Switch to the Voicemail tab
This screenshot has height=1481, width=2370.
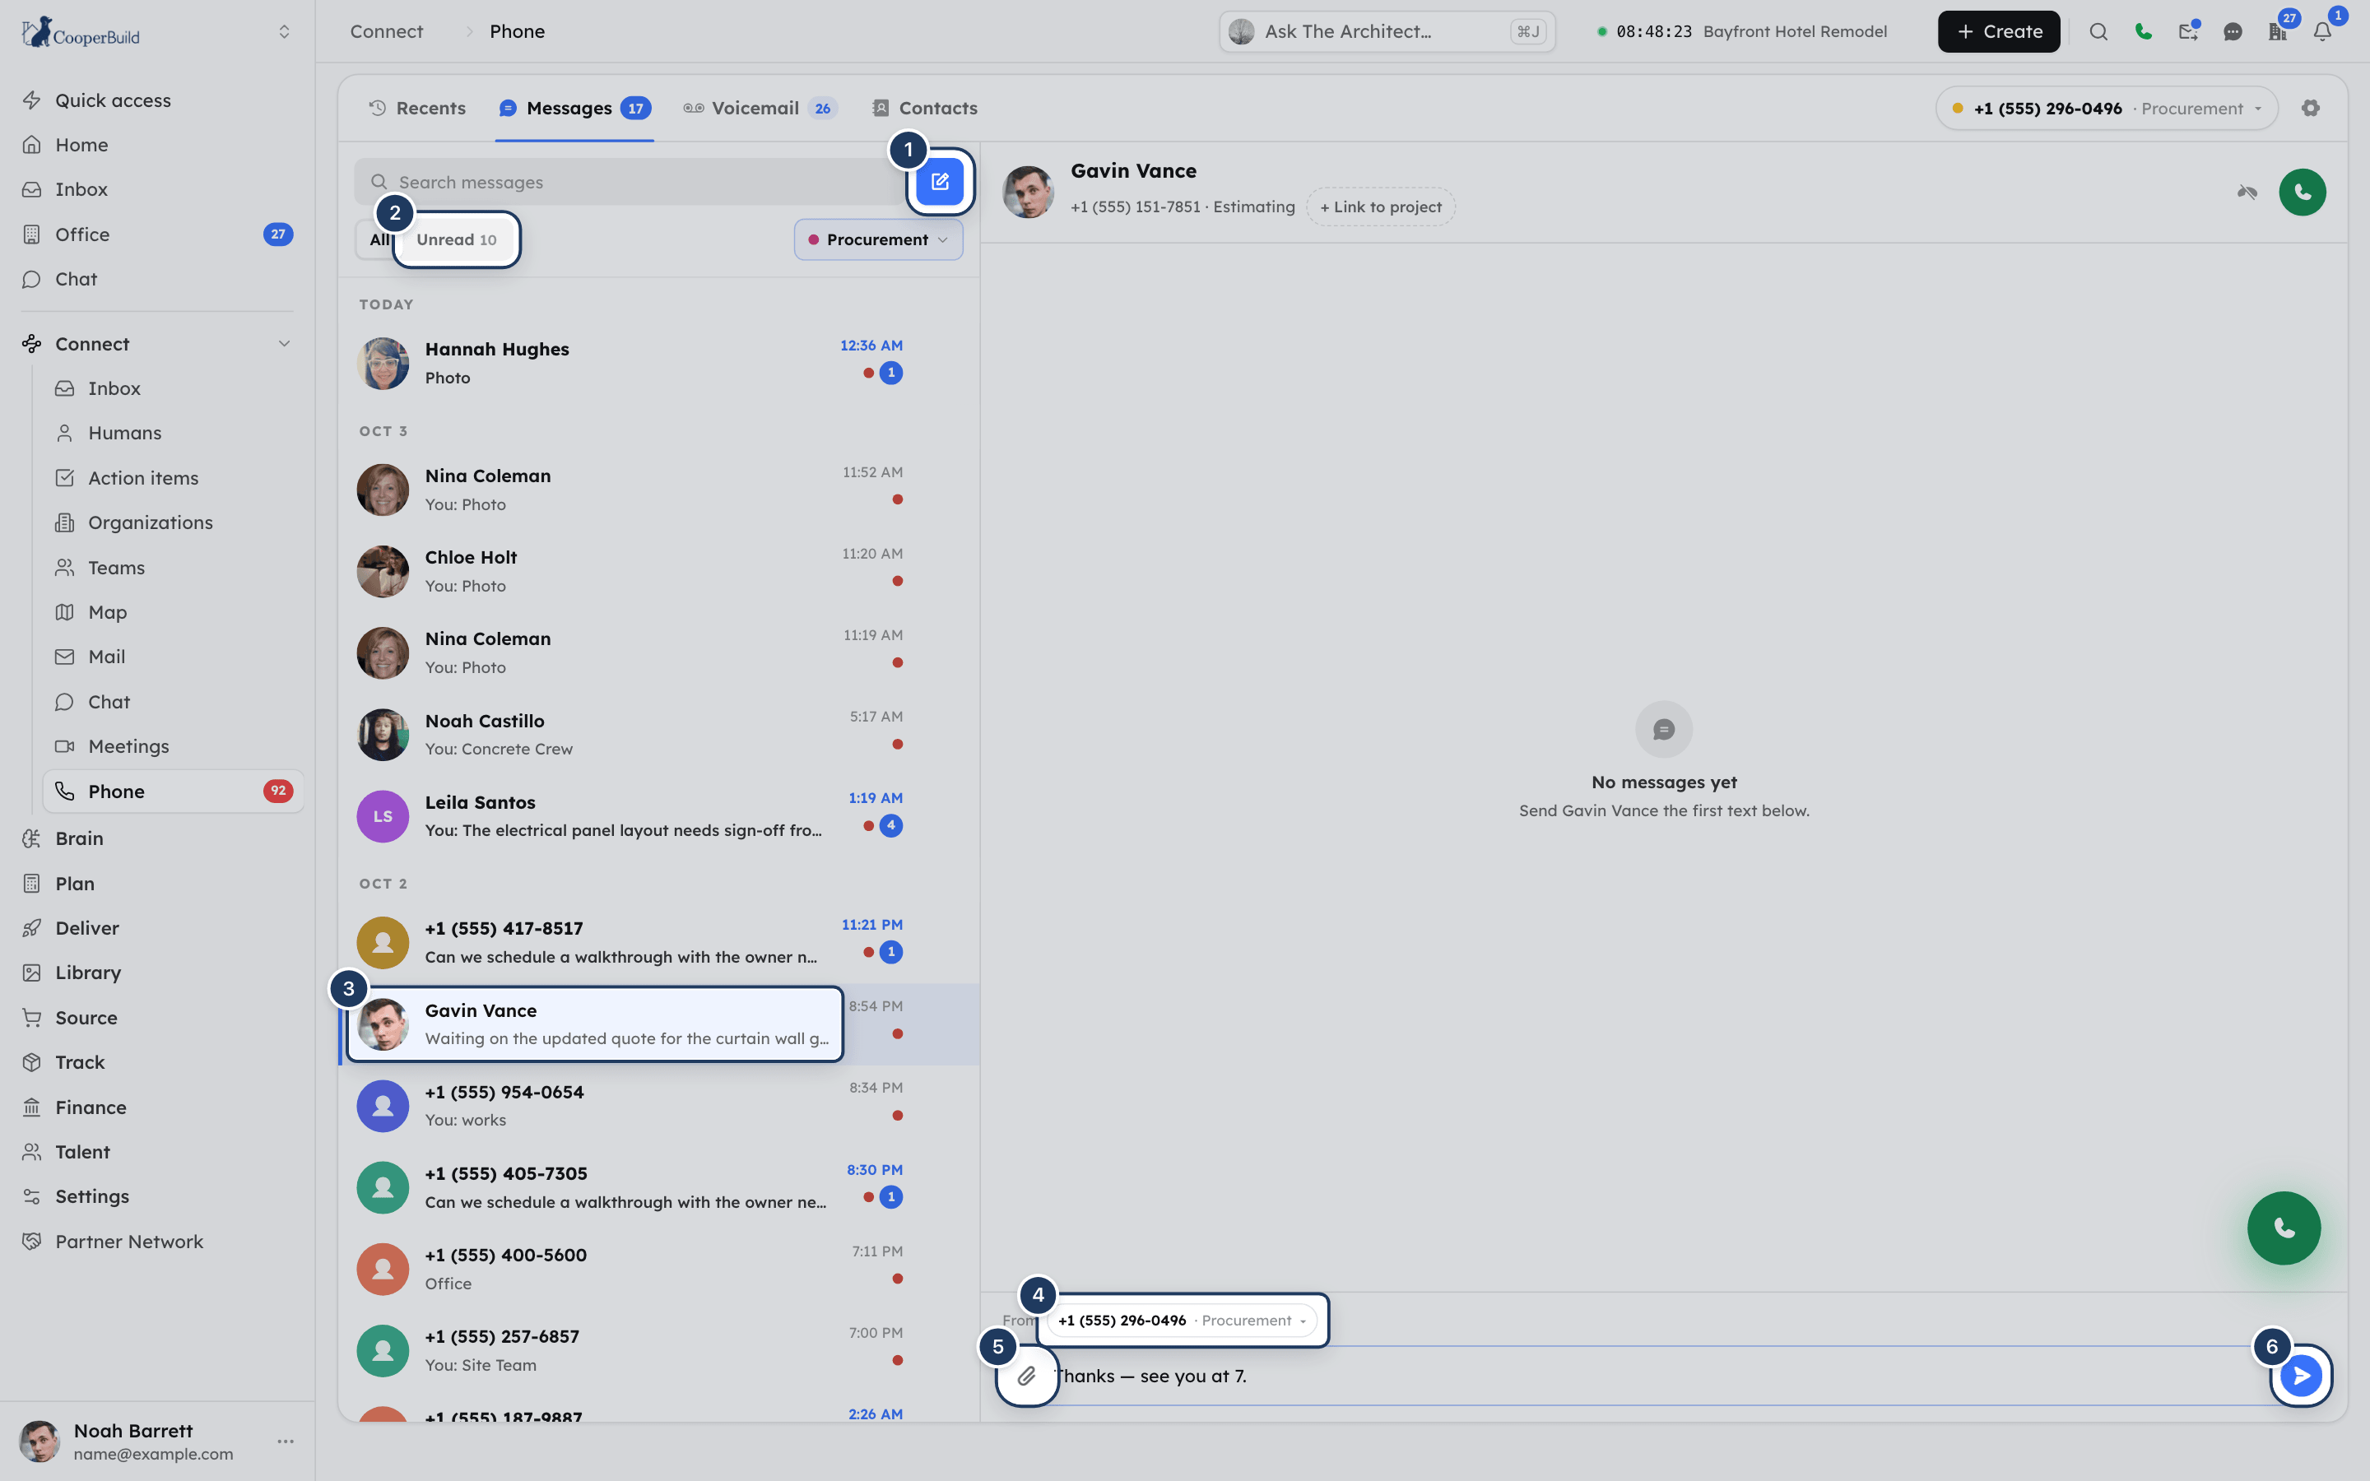760,108
